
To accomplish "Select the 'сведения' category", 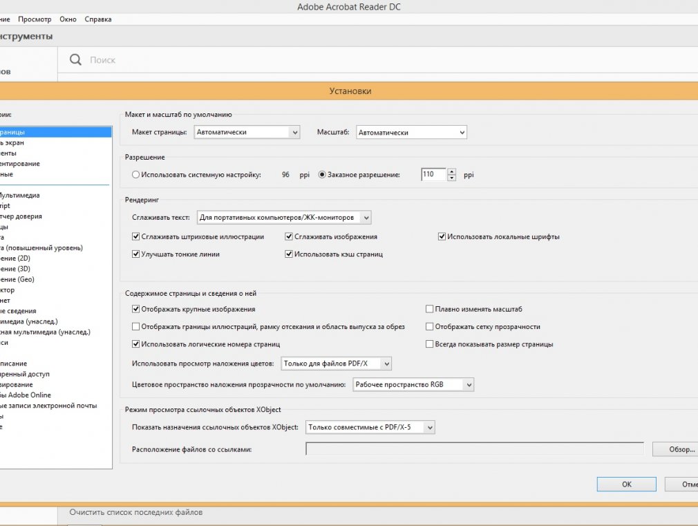I will point(55,311).
